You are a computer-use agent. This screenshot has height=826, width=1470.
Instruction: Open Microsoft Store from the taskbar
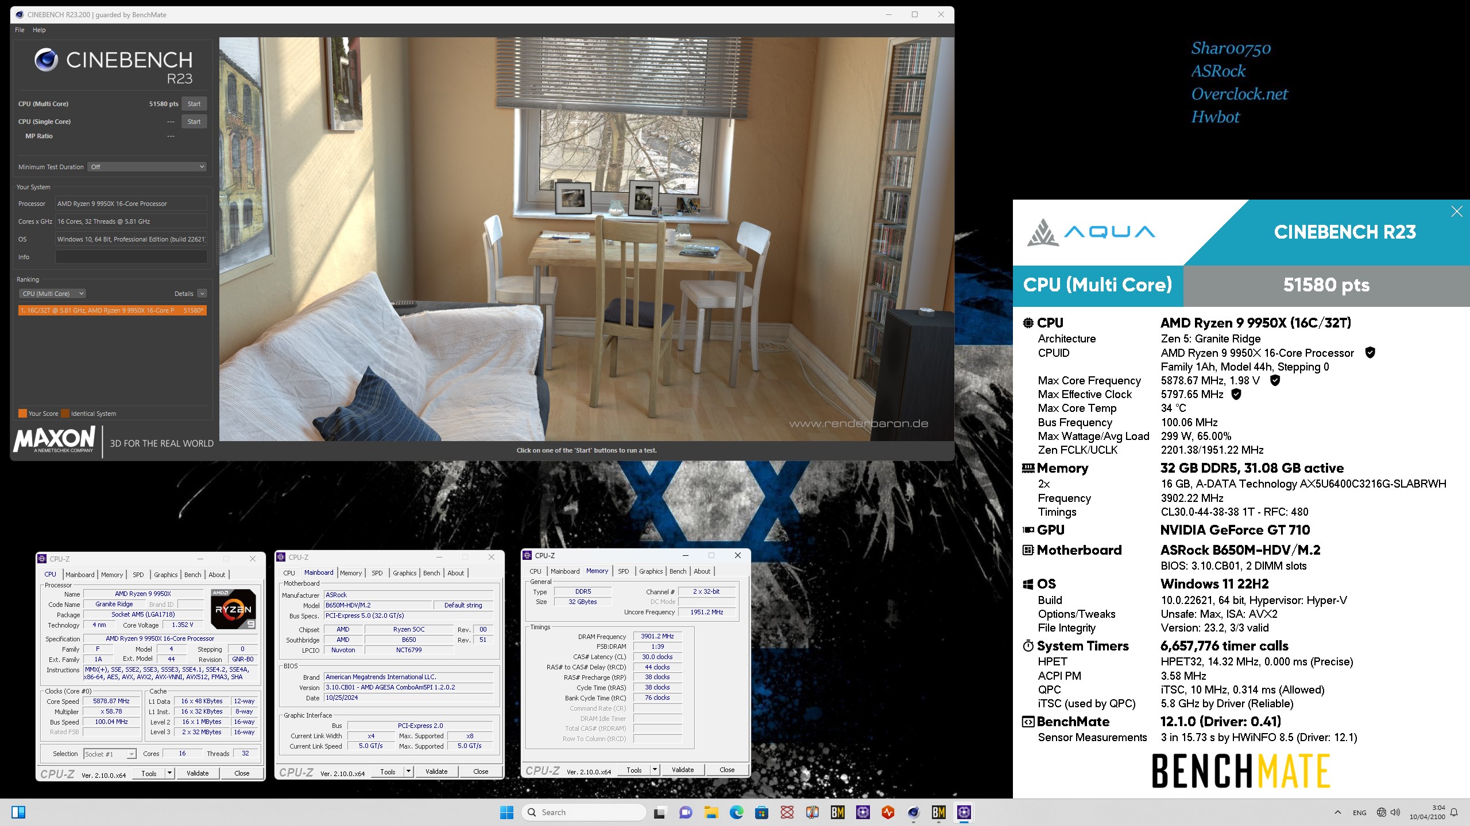click(x=761, y=812)
